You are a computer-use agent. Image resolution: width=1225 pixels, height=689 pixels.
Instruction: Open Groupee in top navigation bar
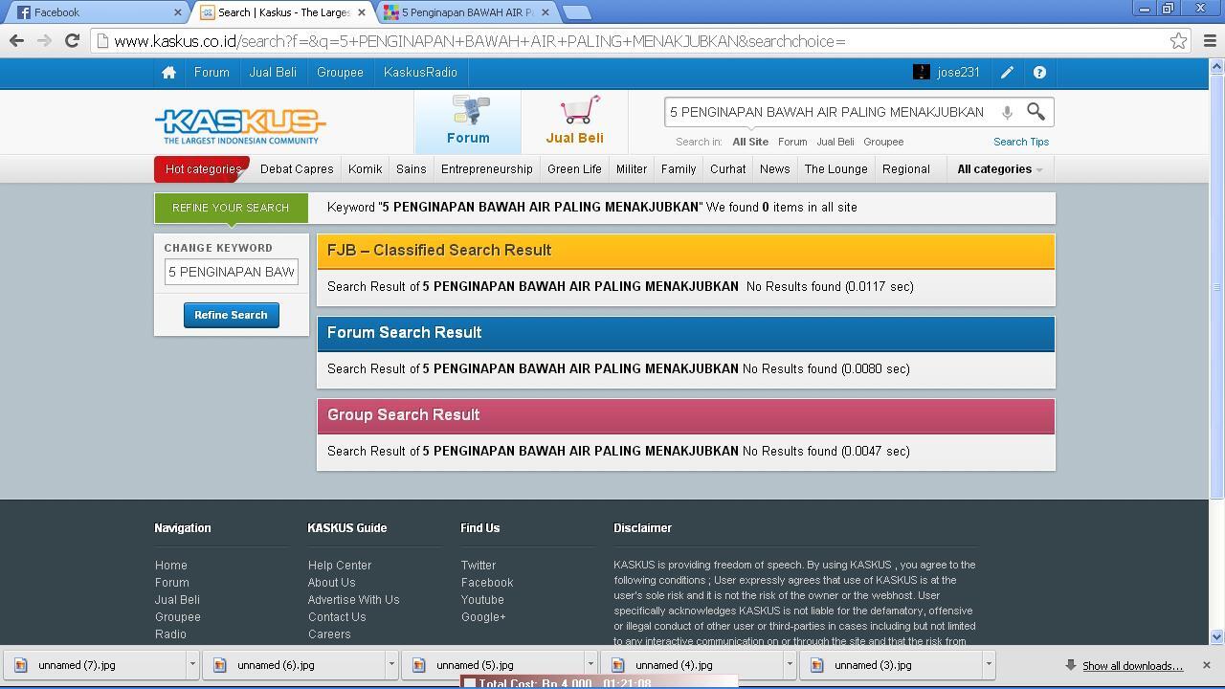tap(340, 73)
